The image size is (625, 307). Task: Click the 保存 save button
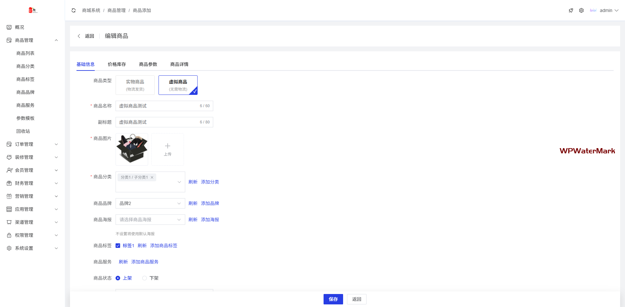pyautogui.click(x=333, y=299)
